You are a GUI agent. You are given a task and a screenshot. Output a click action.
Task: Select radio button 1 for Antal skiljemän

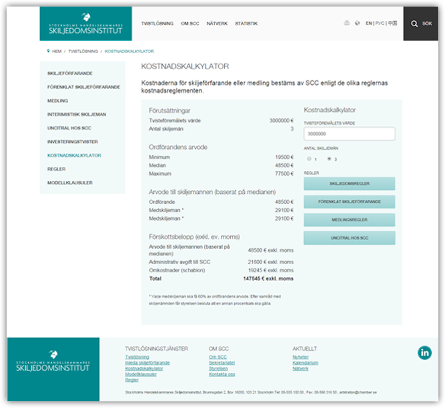[x=309, y=158]
